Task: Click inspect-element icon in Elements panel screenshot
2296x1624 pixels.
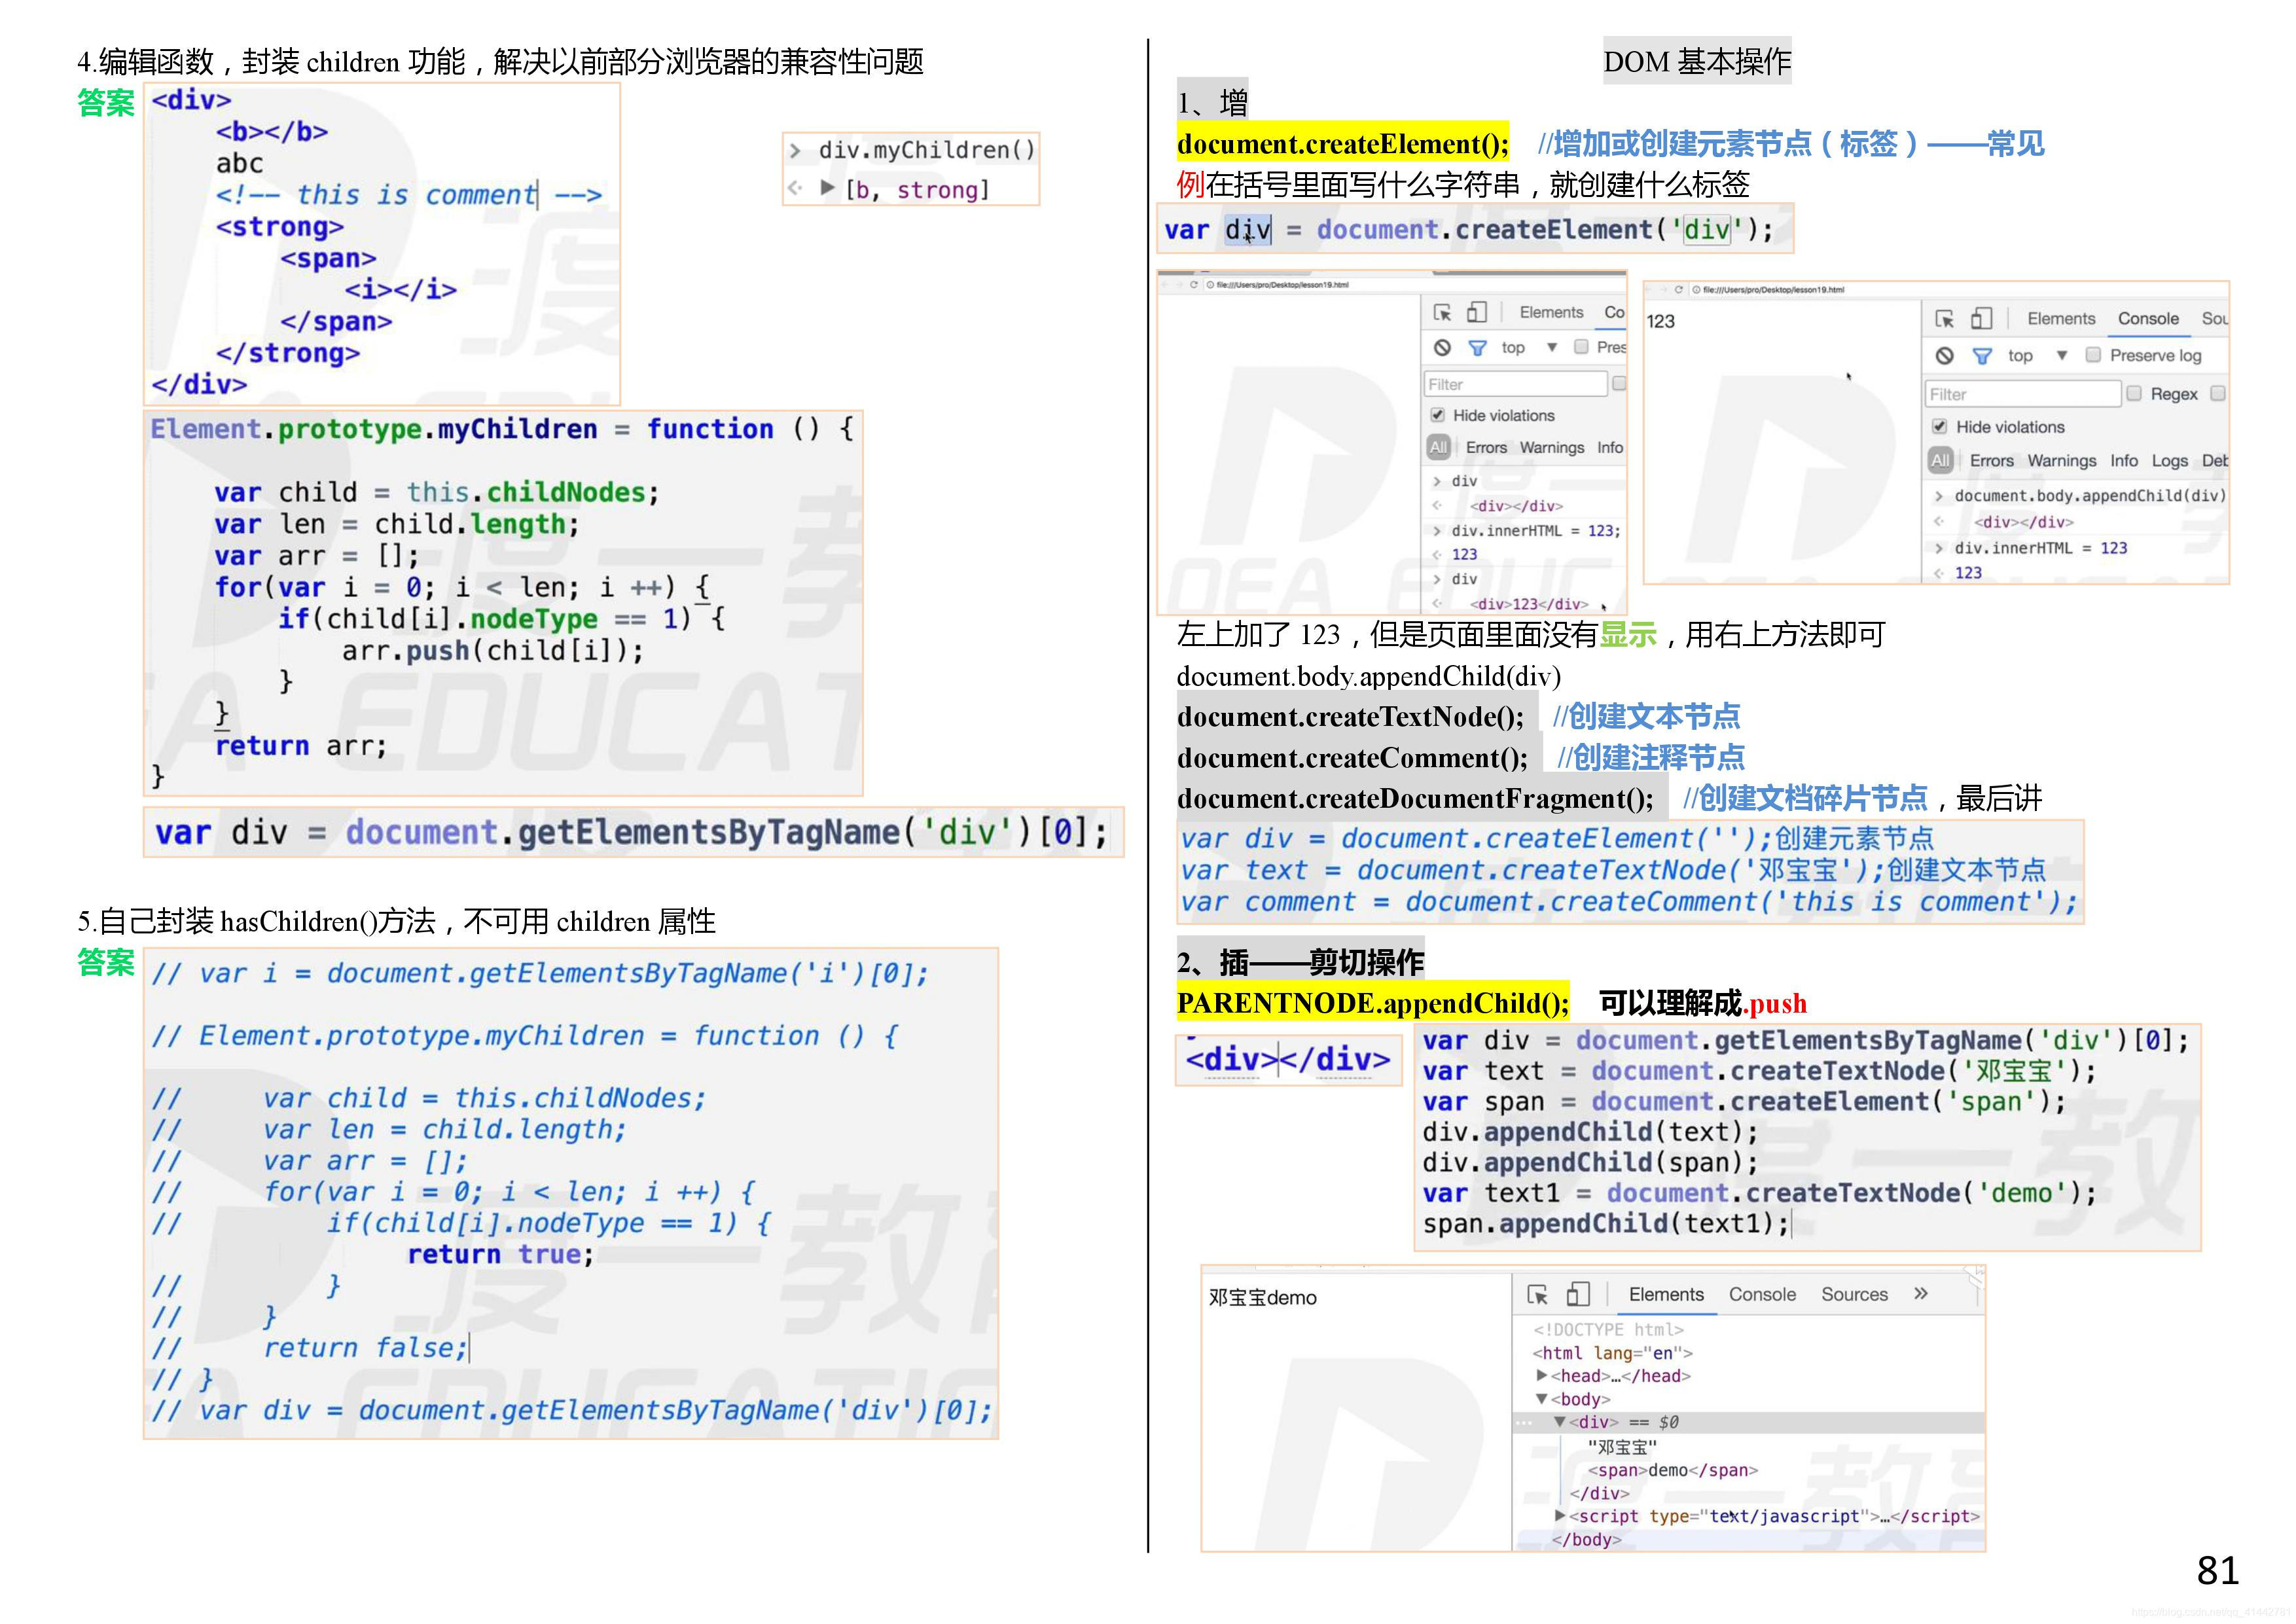Action: pos(1538,1295)
